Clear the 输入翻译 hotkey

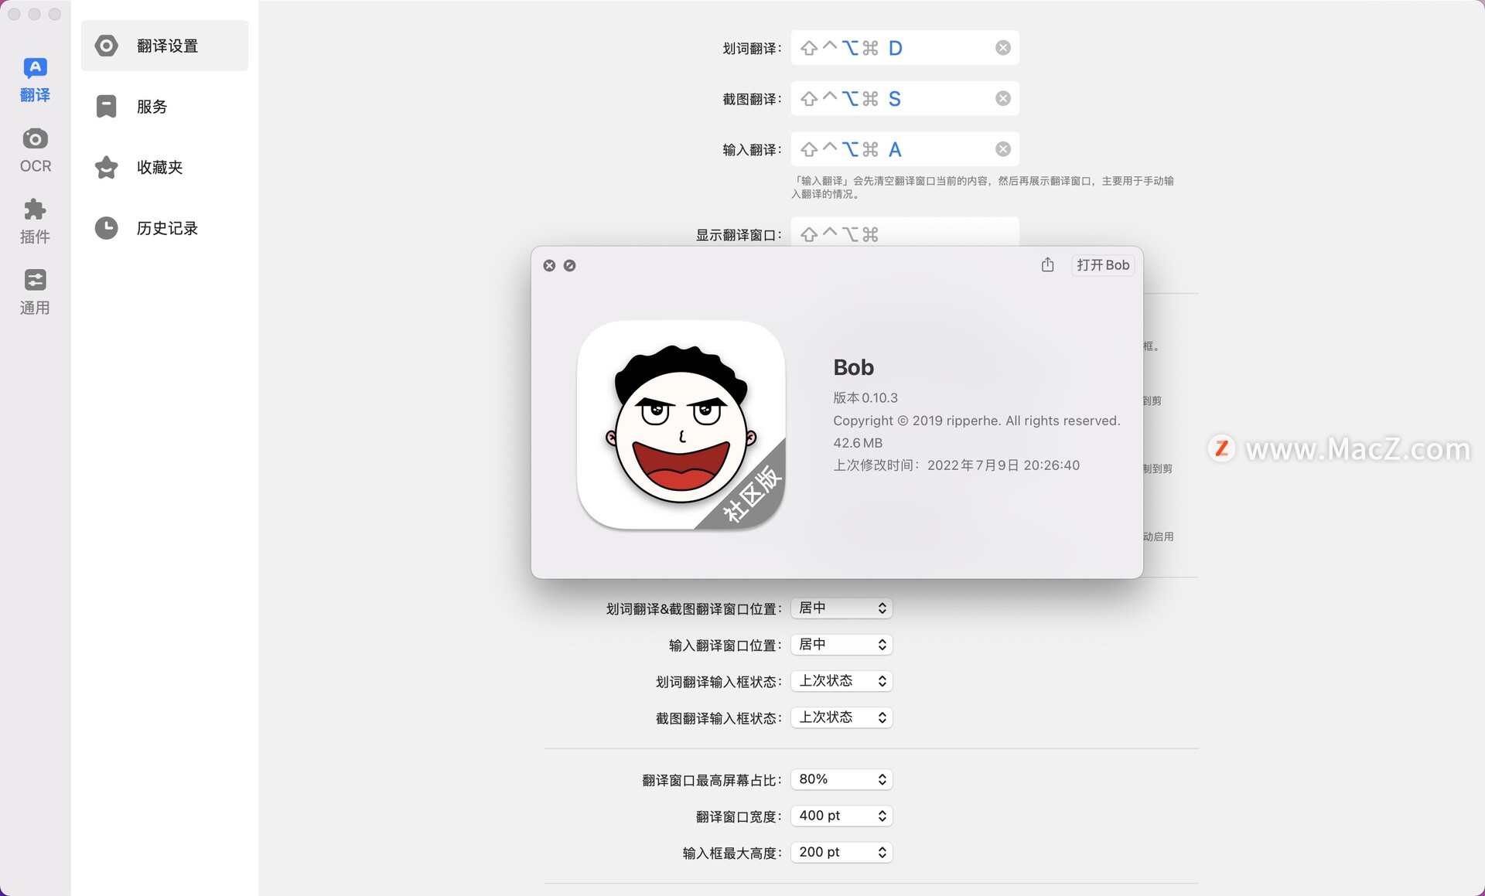click(x=1002, y=148)
